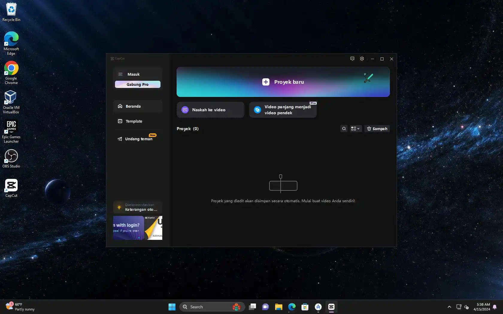Click the taskbar Search box

coord(212,307)
